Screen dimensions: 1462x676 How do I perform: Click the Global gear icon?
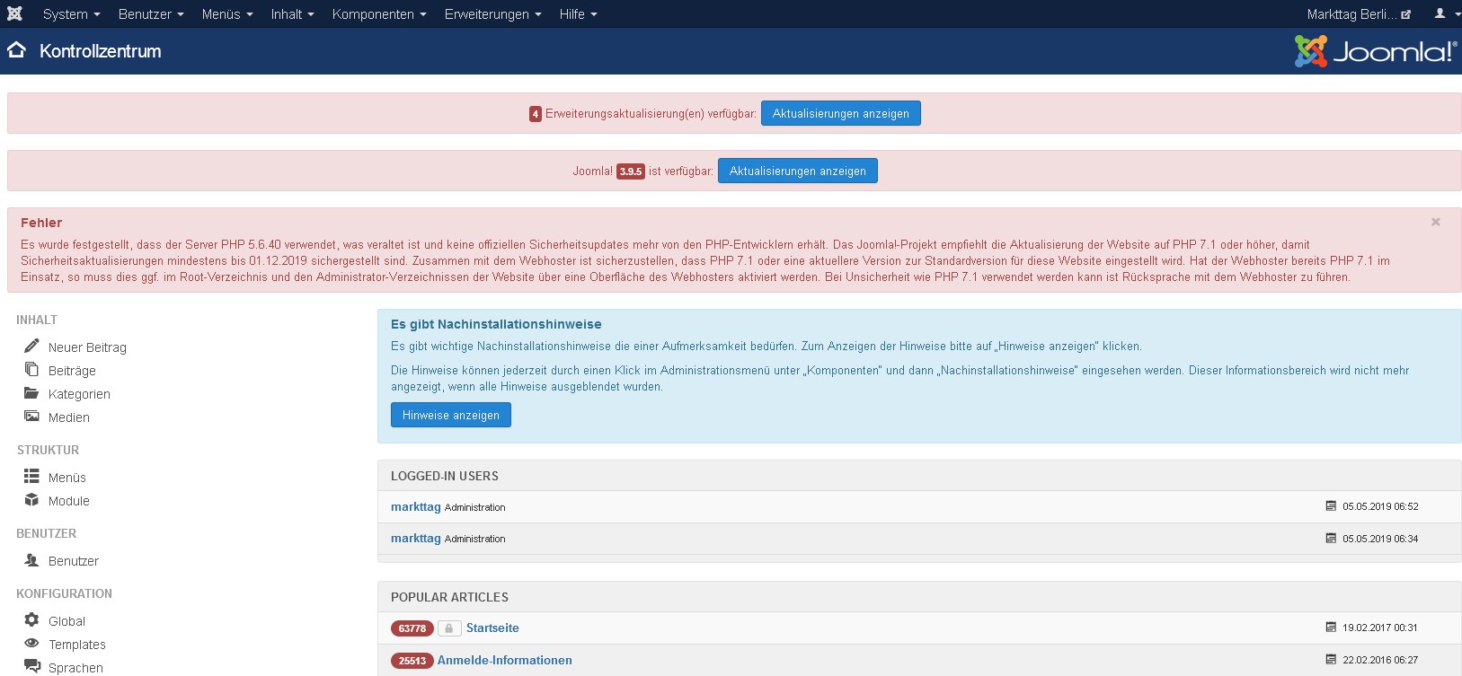pyautogui.click(x=31, y=619)
